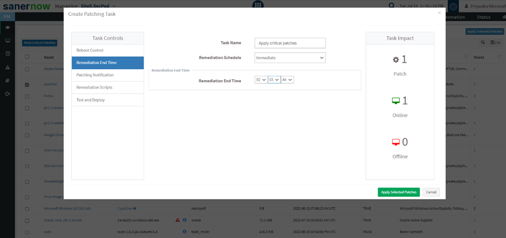Click the user icon beside Priyanka Hiremath
Screen dimensions: 506x238
pyautogui.click(x=467, y=6)
